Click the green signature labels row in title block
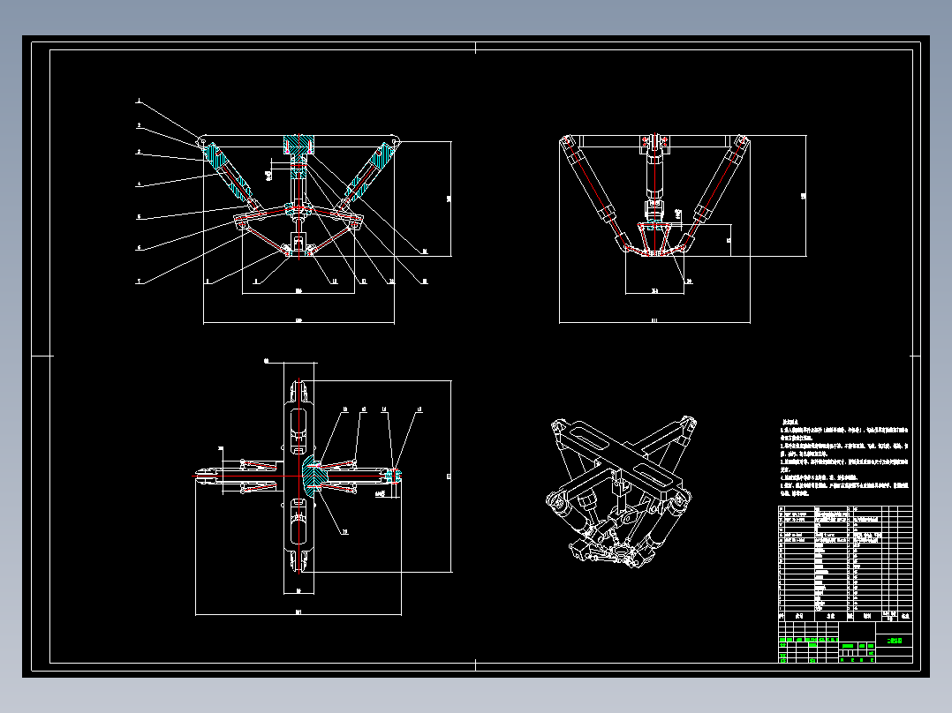This screenshot has height=713, width=952. [809, 640]
